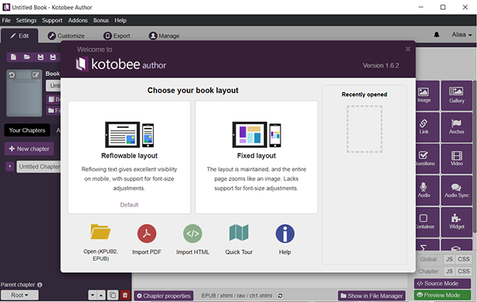Expand the Root parent chapter dropdown
The image size is (477, 302).
[19, 295]
